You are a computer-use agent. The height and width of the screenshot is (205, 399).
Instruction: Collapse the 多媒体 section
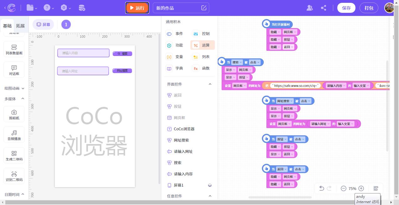point(14,99)
